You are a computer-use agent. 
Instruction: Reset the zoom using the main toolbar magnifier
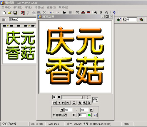(x=106, y=13)
